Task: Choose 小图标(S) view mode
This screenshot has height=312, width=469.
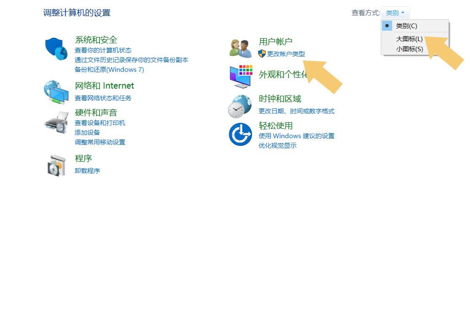Action: (x=410, y=49)
